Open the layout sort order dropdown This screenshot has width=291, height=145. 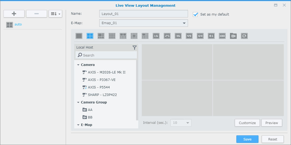55,14
